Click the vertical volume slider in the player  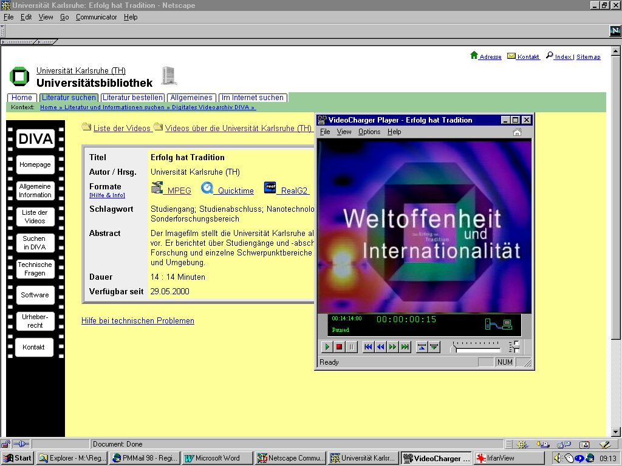click(x=514, y=346)
